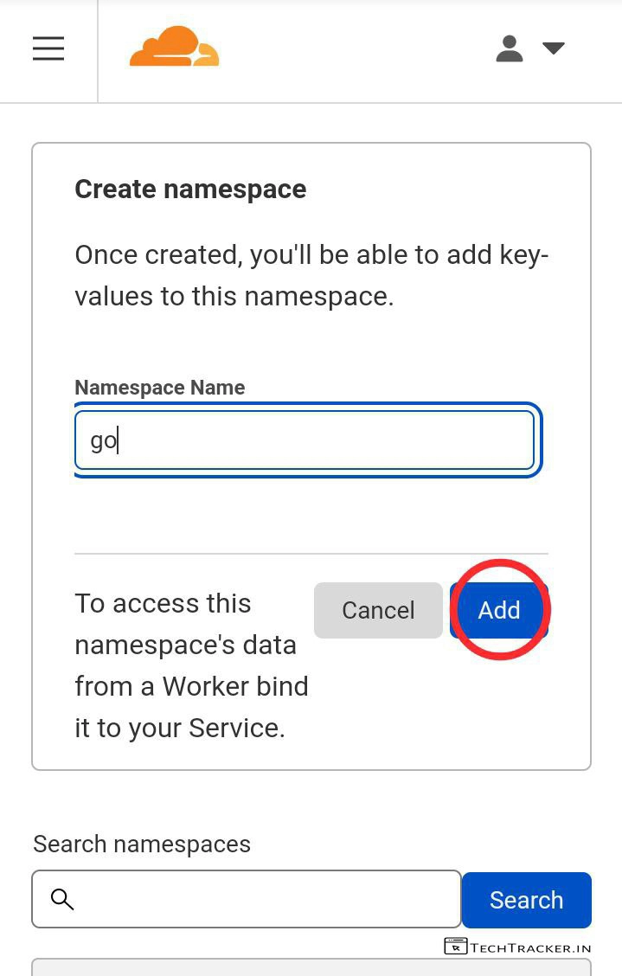622x976 pixels.
Task: Click the Search namespaces label
Action: (142, 844)
